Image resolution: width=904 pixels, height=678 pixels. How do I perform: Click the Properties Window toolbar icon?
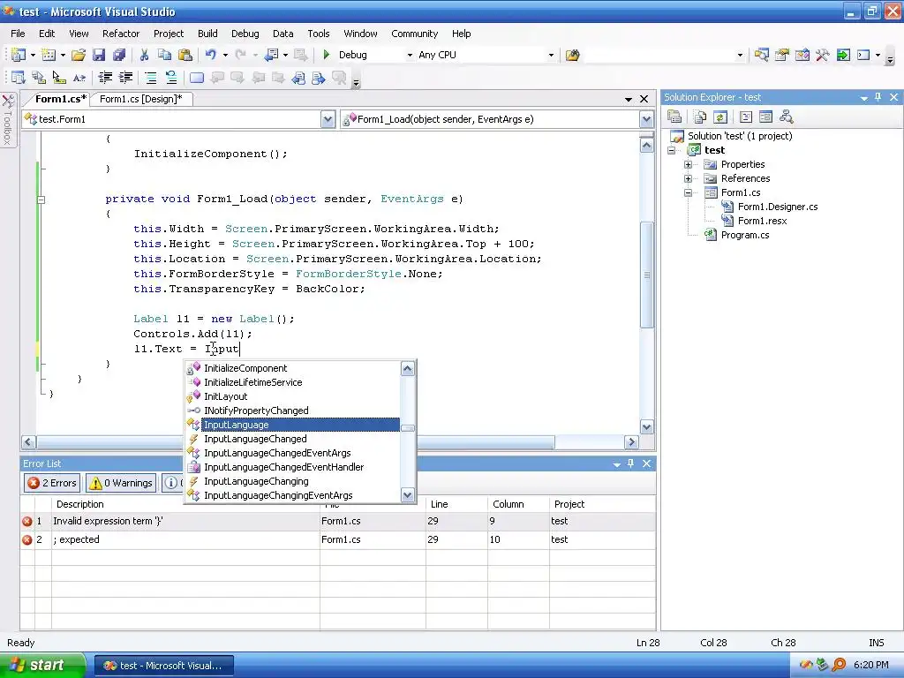(x=782, y=55)
